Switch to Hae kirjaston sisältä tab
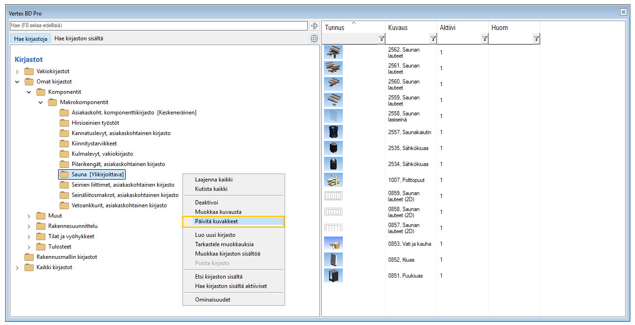The image size is (635, 325). (x=79, y=39)
